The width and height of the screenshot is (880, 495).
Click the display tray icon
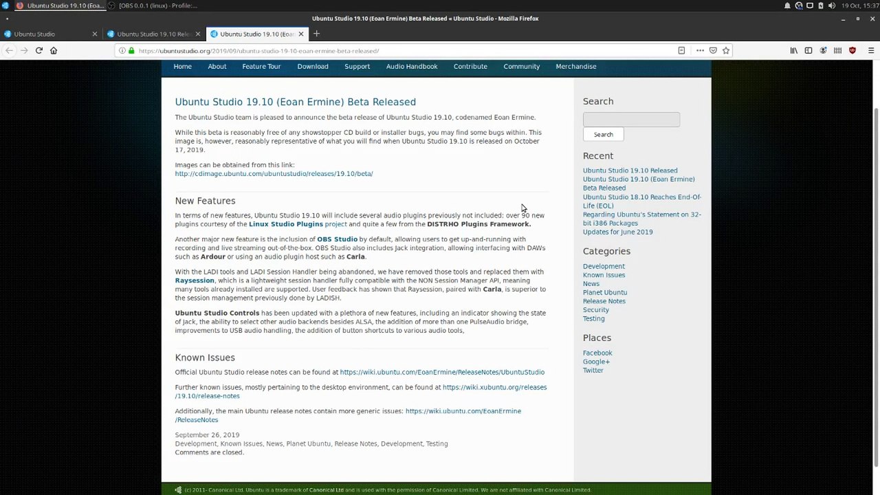[x=810, y=5]
